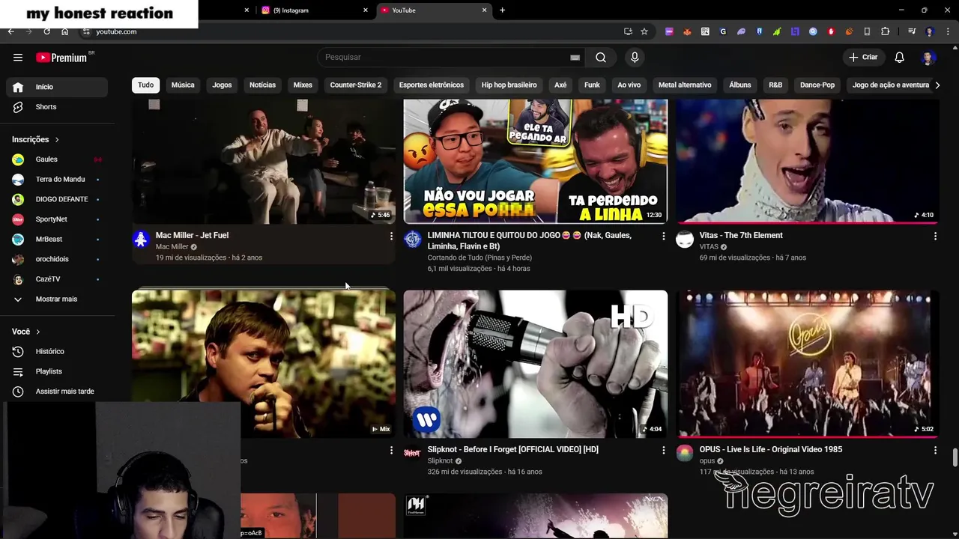Click Slipknot channel avatar
This screenshot has width=959, height=539.
point(413,453)
